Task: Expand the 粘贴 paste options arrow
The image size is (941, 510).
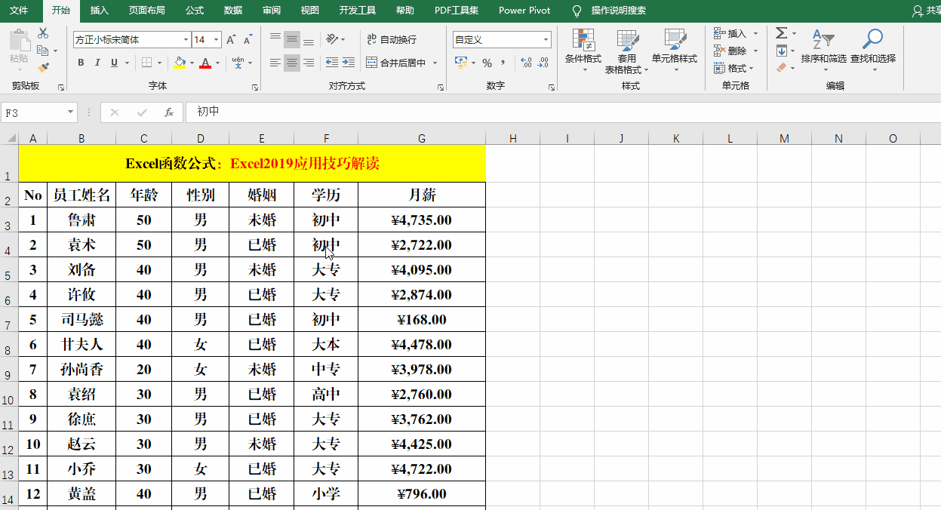Action: coord(20,68)
